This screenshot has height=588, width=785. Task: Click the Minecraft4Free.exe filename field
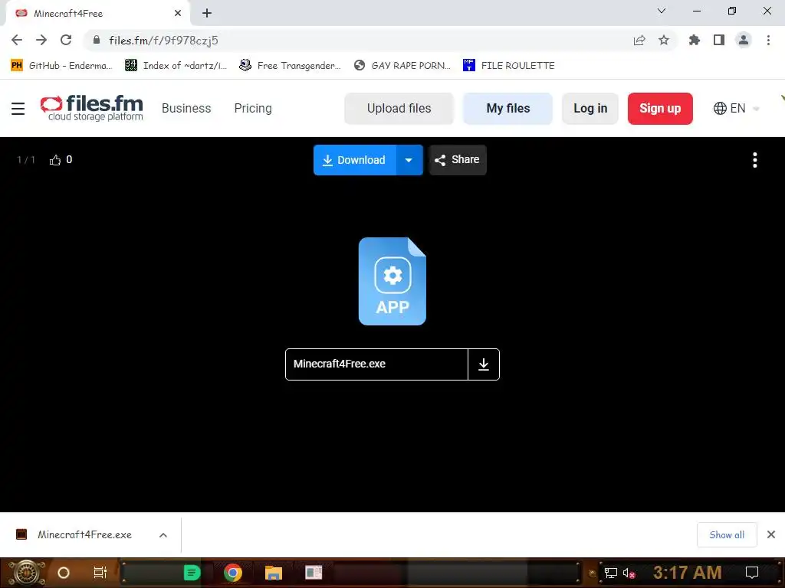pos(376,364)
